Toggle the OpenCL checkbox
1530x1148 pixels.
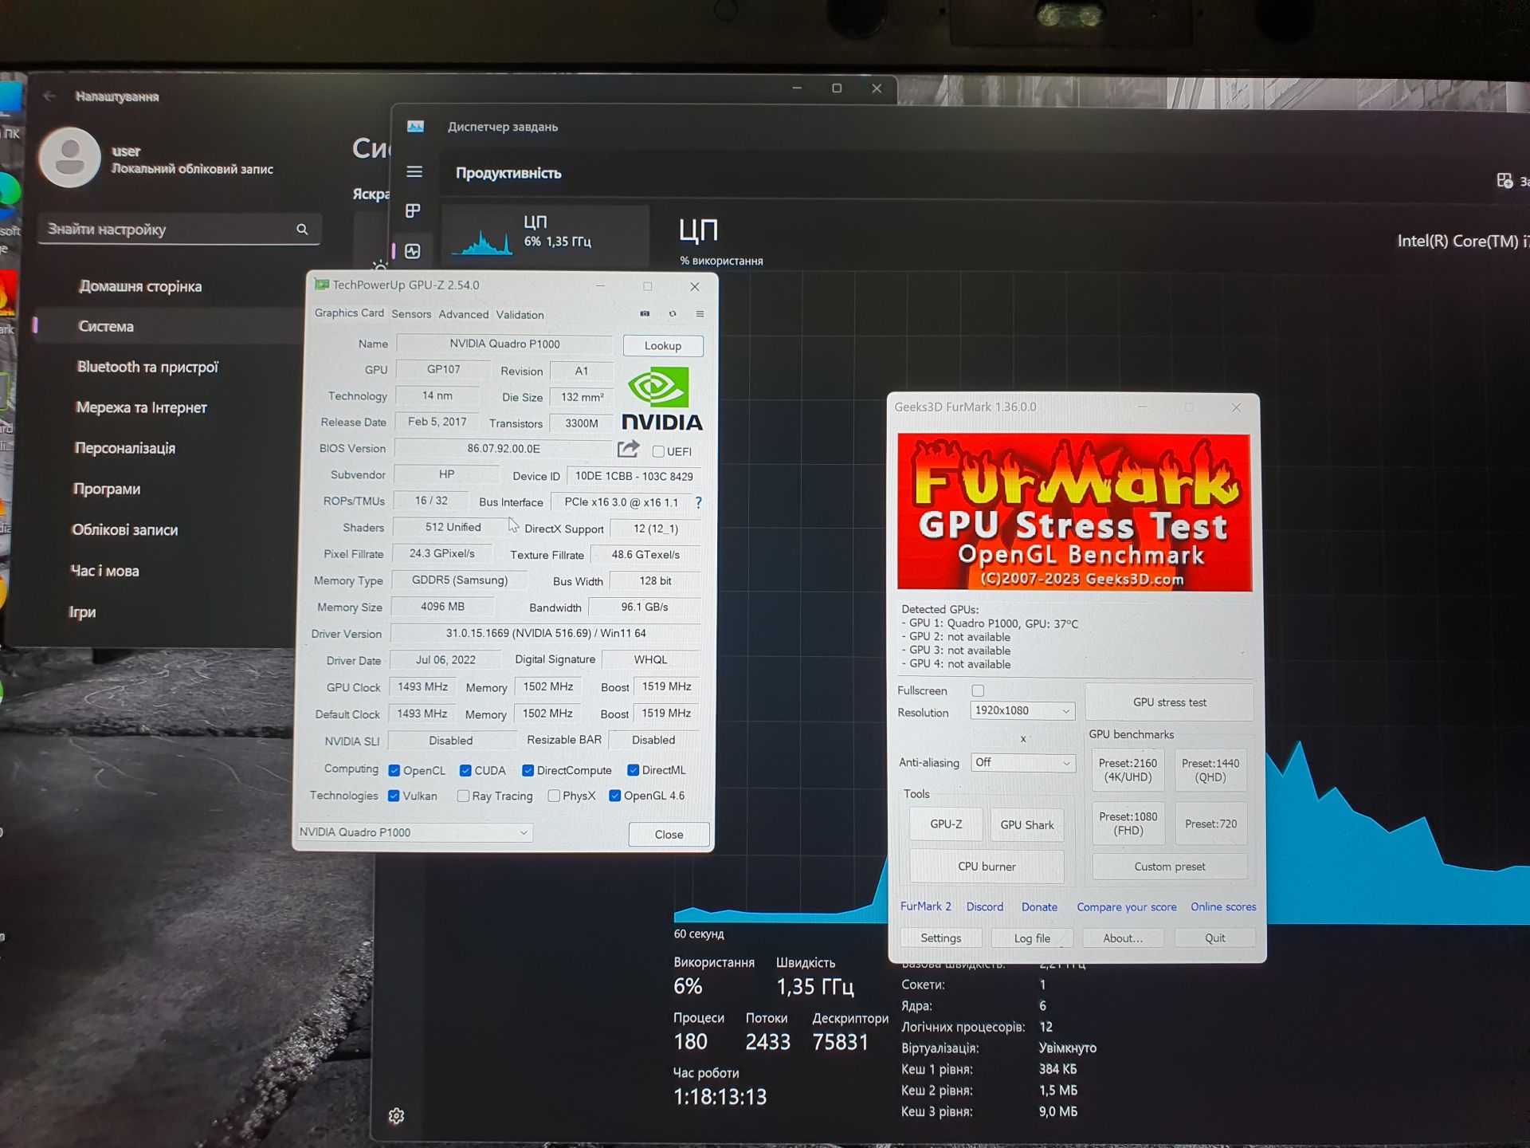pos(394,770)
